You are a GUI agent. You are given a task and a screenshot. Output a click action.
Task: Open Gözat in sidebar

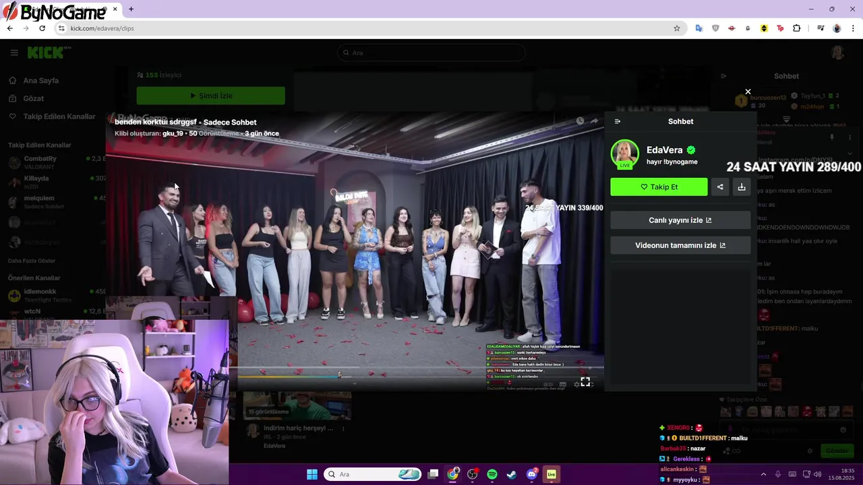click(33, 98)
